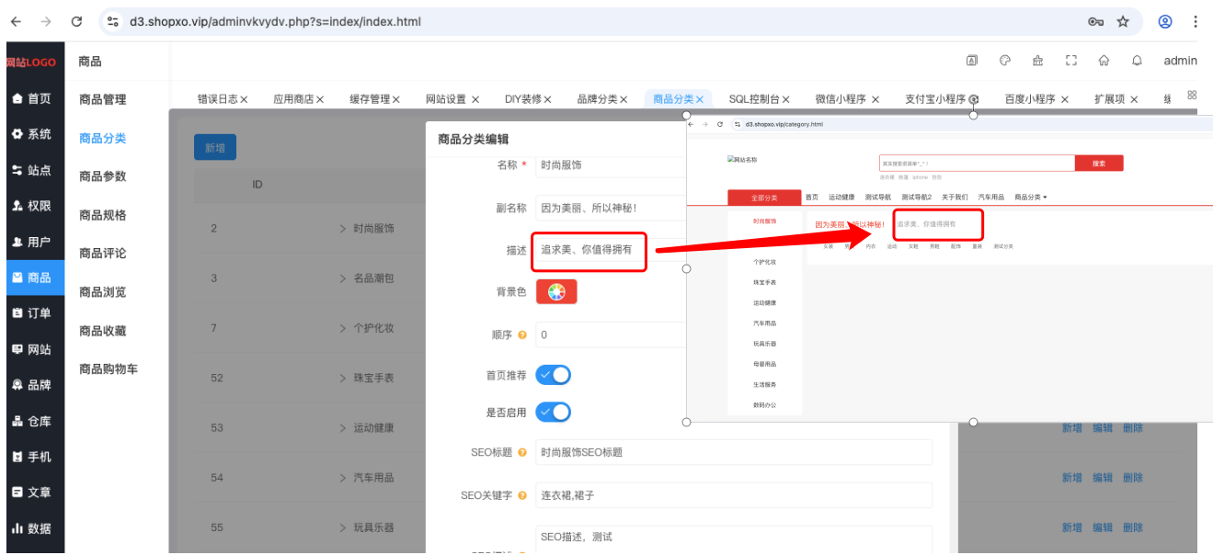Click the help icon next to SEO关键字
The width and height of the screenshot is (1213, 555).
coord(522,496)
